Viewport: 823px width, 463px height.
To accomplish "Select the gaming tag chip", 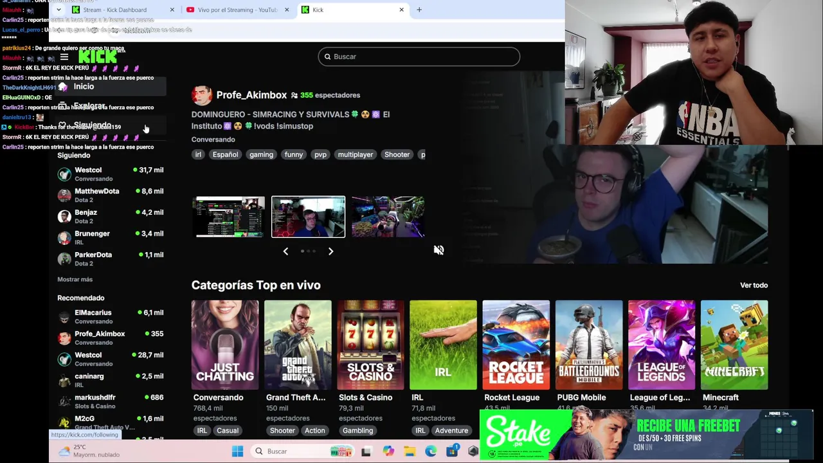I will coord(261,154).
